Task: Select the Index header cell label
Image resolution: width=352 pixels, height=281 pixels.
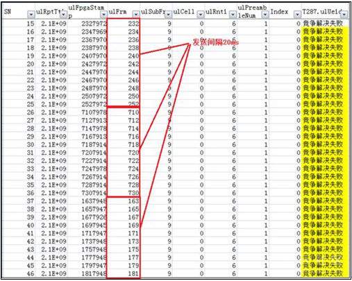Action: (x=279, y=12)
